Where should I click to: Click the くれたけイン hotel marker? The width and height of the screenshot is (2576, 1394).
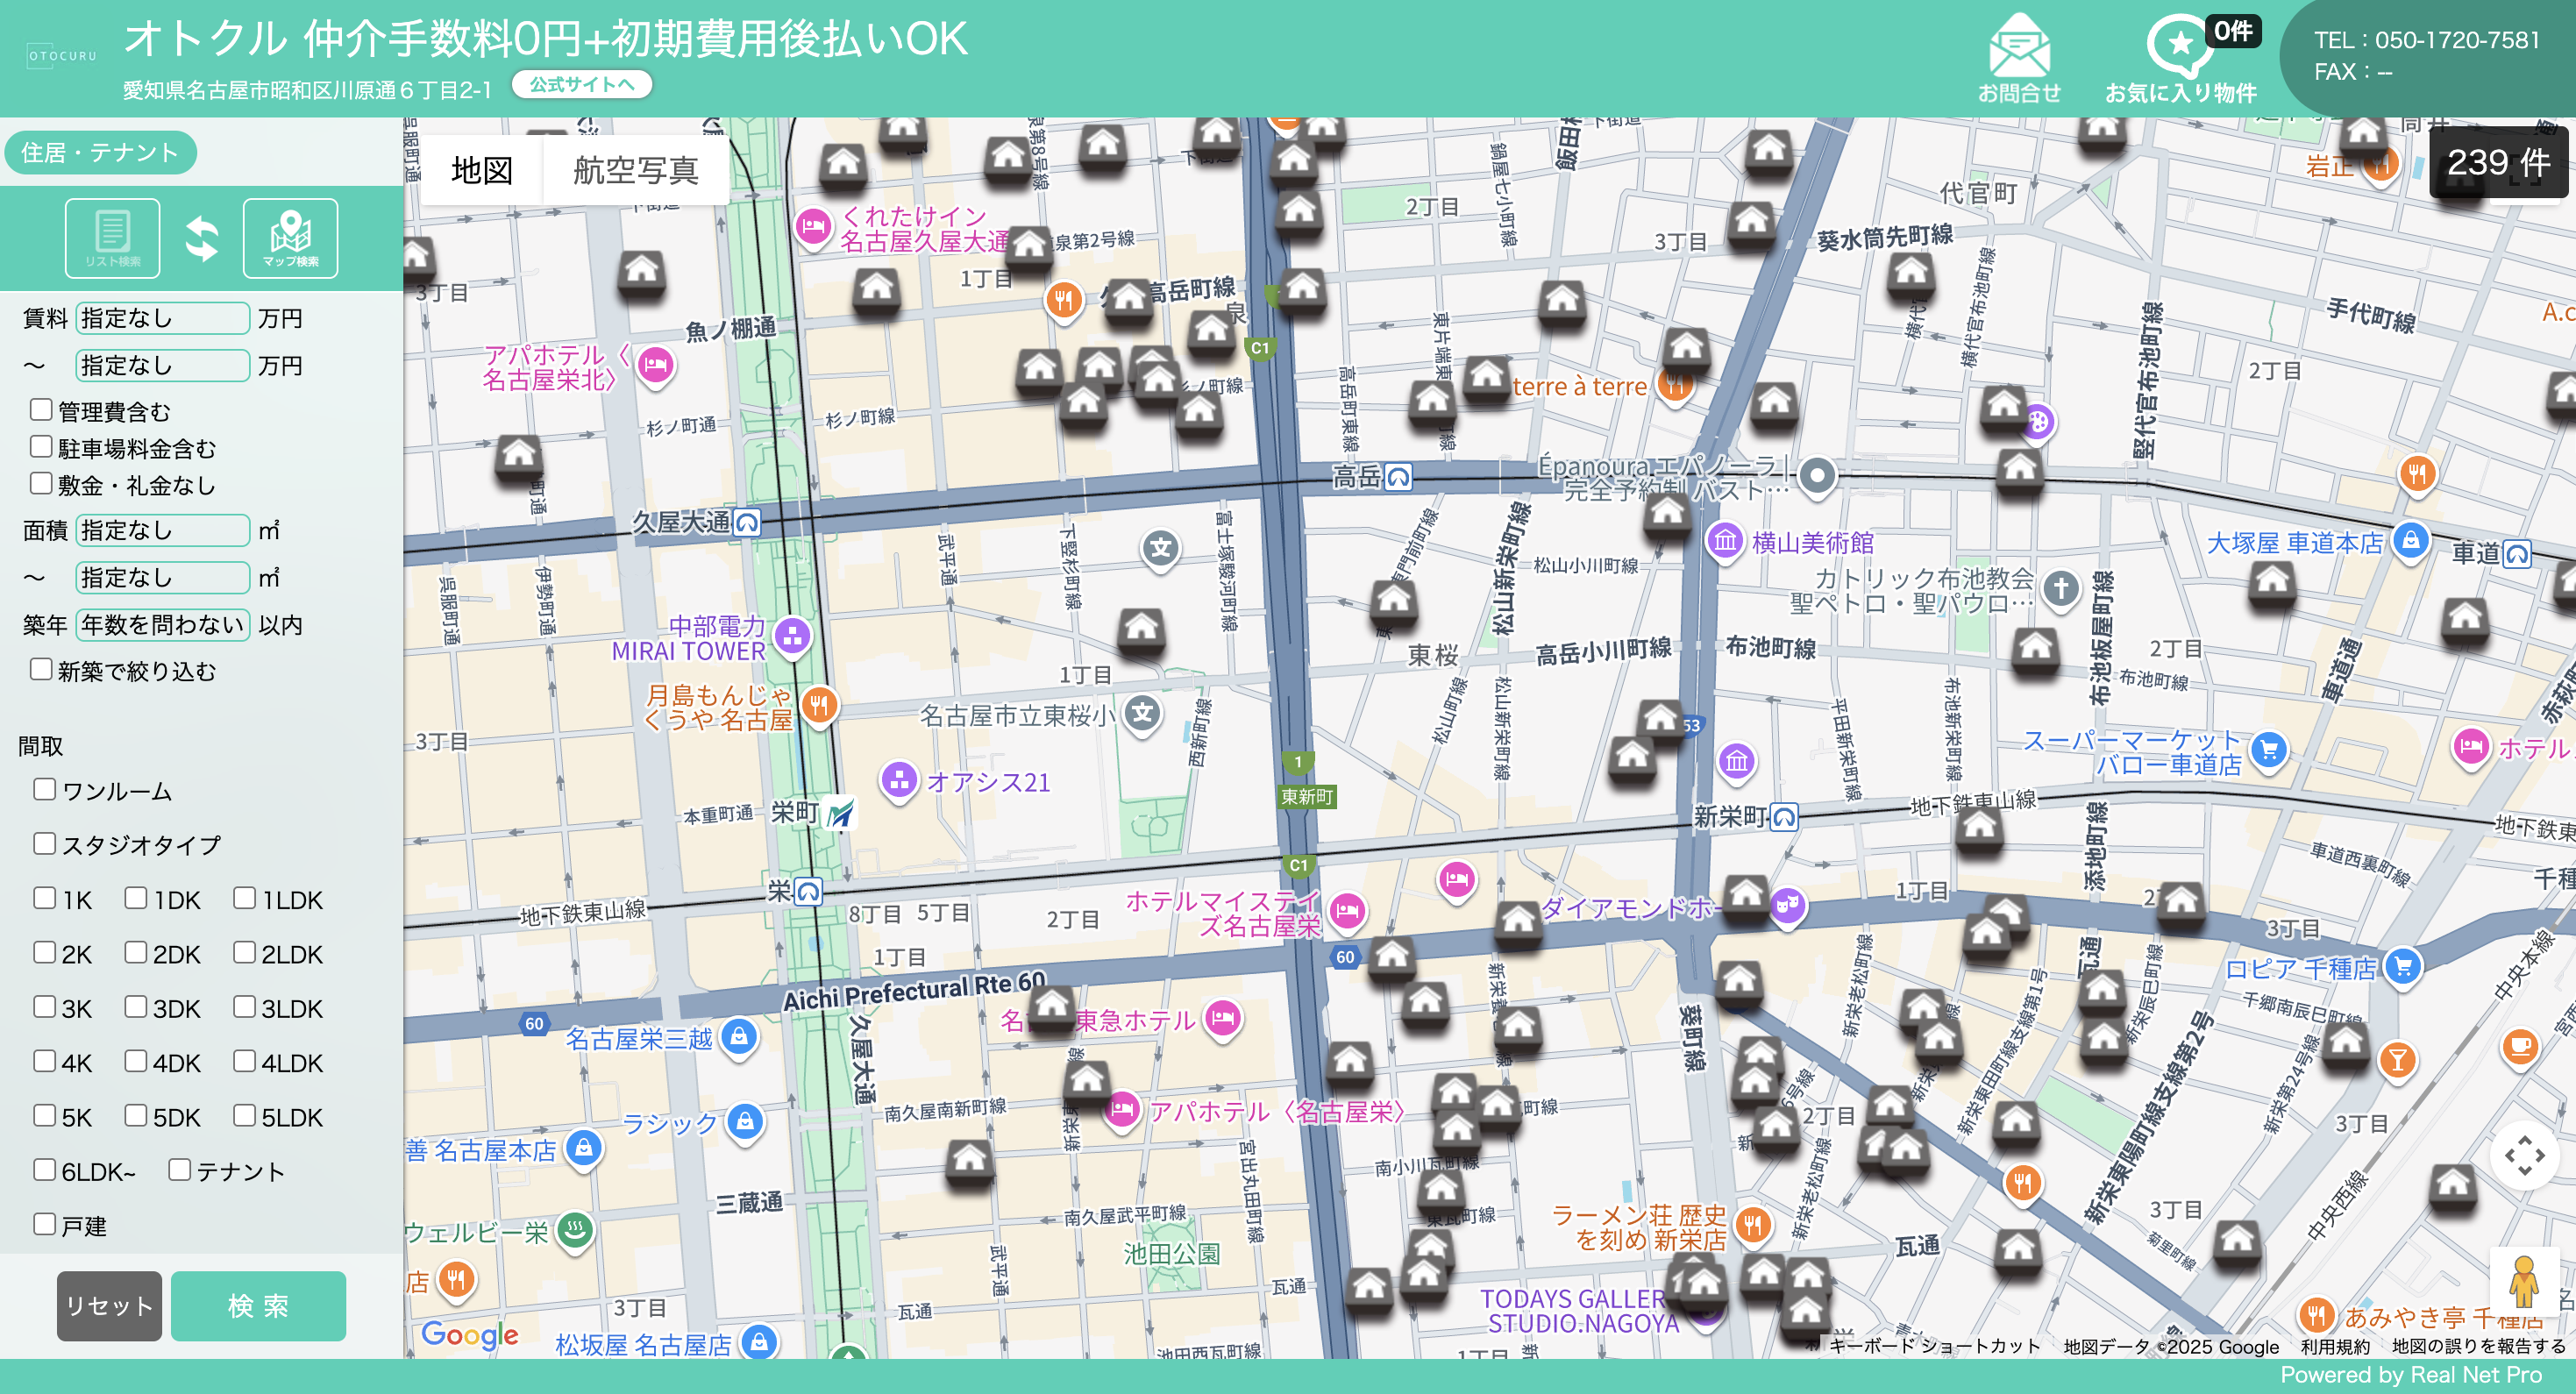click(x=813, y=226)
